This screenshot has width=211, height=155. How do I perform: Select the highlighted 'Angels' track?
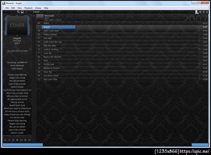click(122, 27)
